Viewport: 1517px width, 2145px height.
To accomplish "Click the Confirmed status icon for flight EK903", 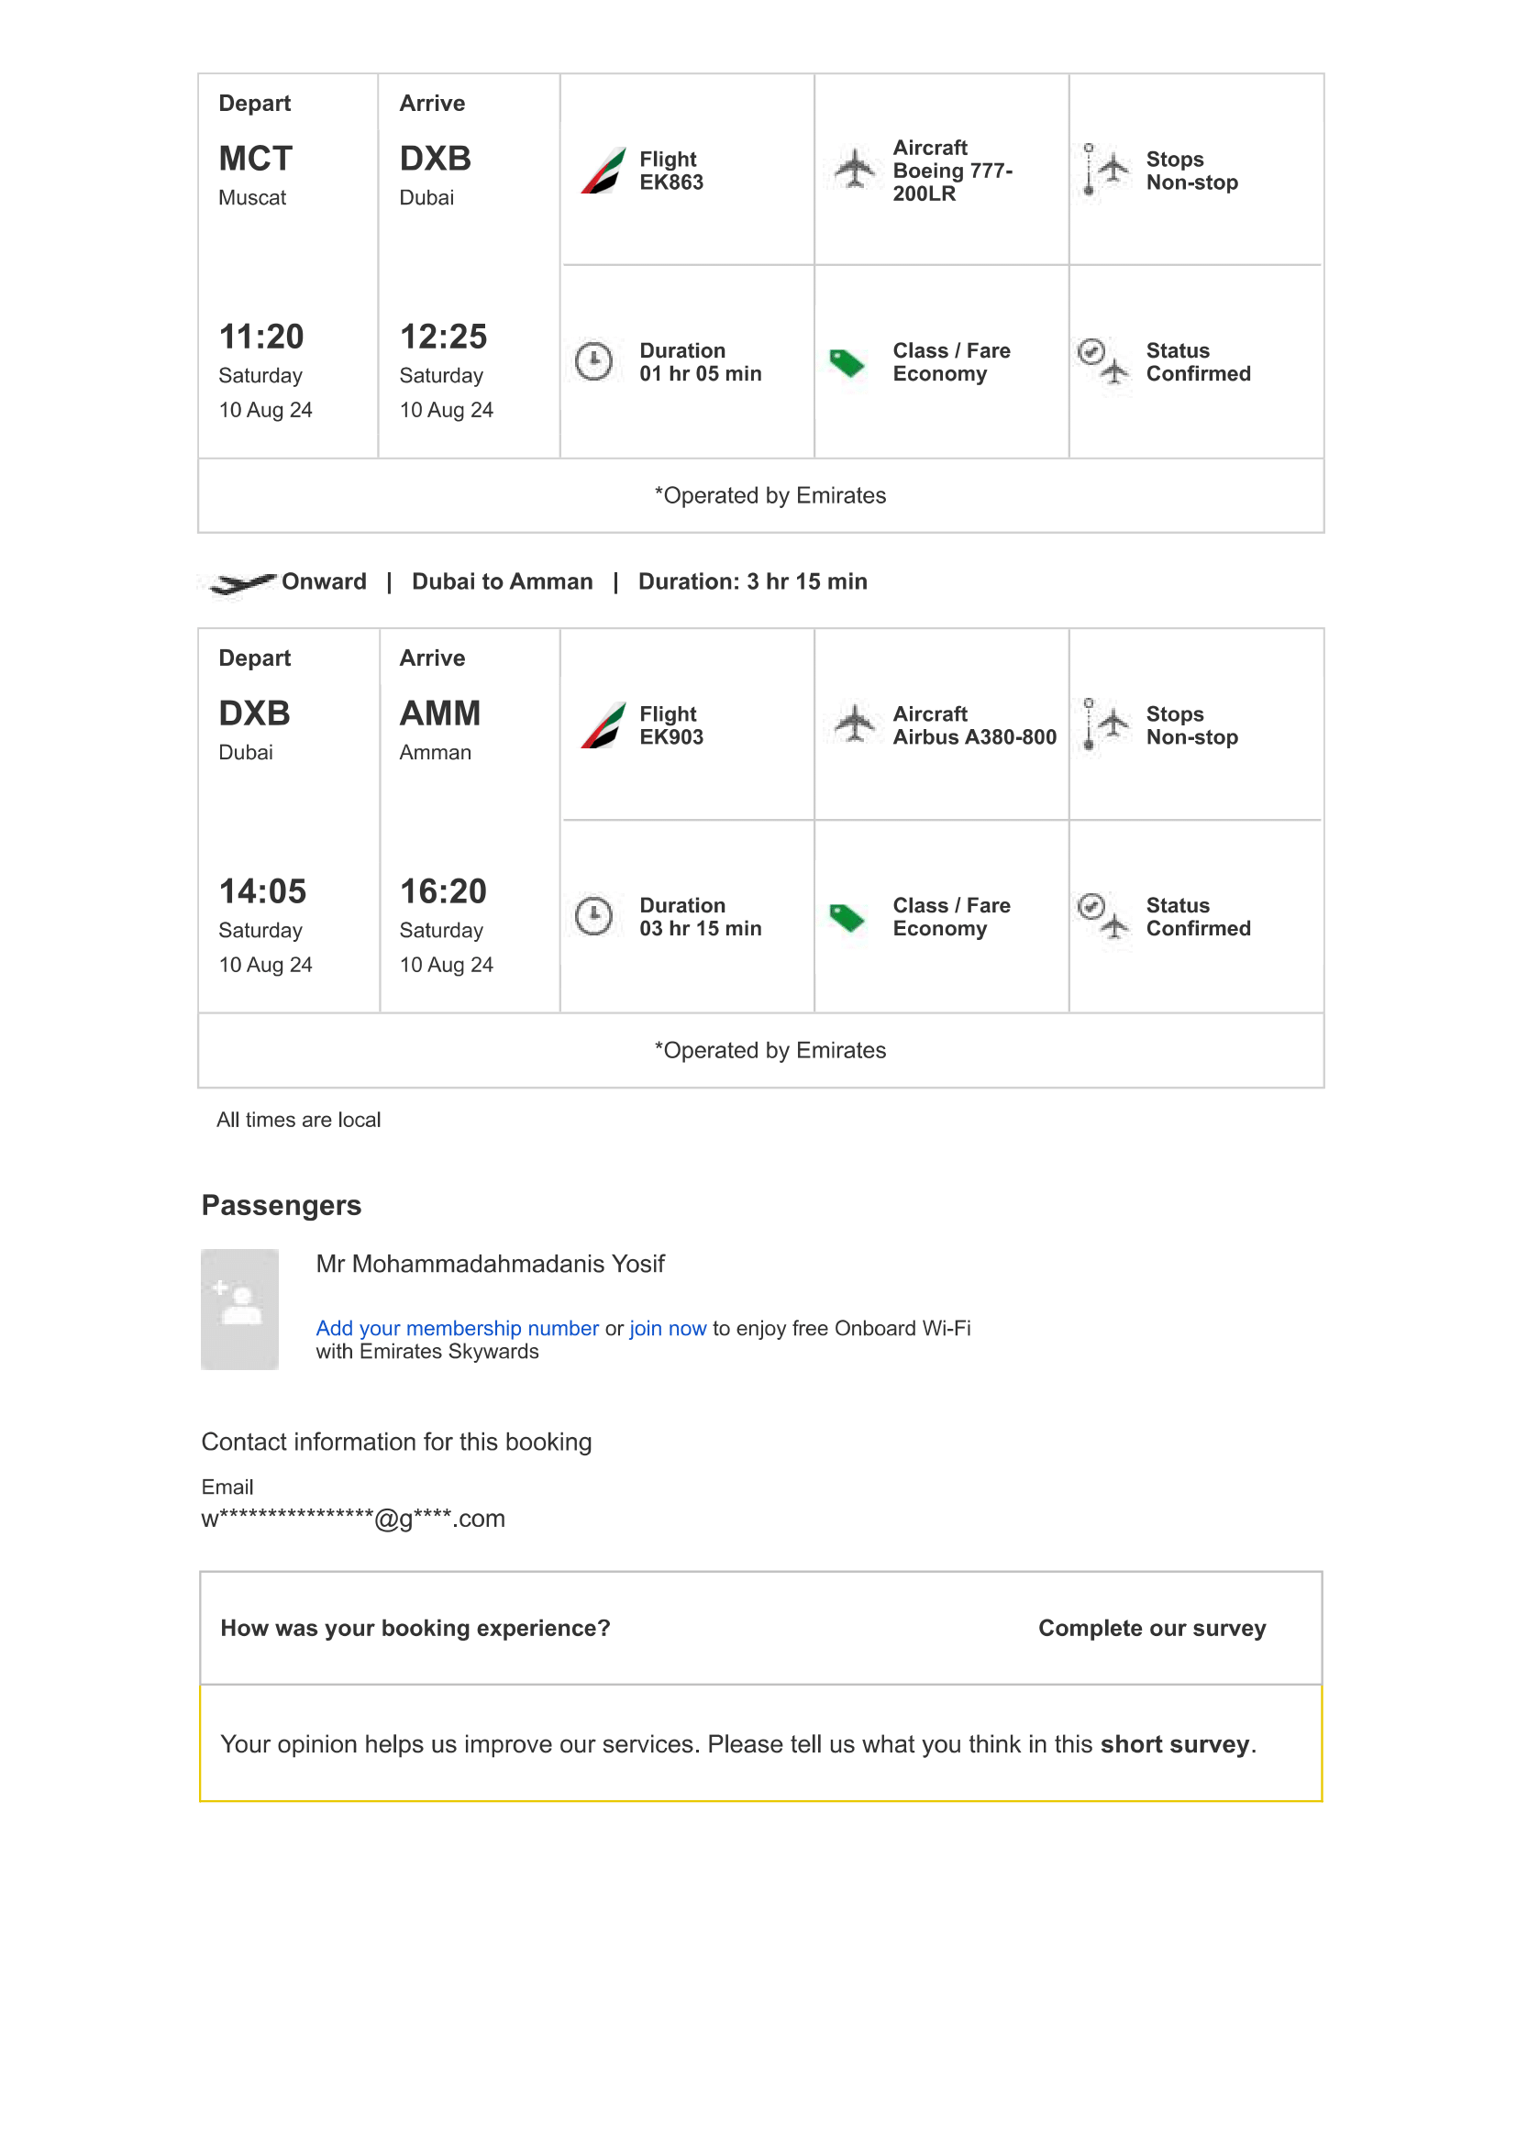I will pyautogui.click(x=1102, y=915).
